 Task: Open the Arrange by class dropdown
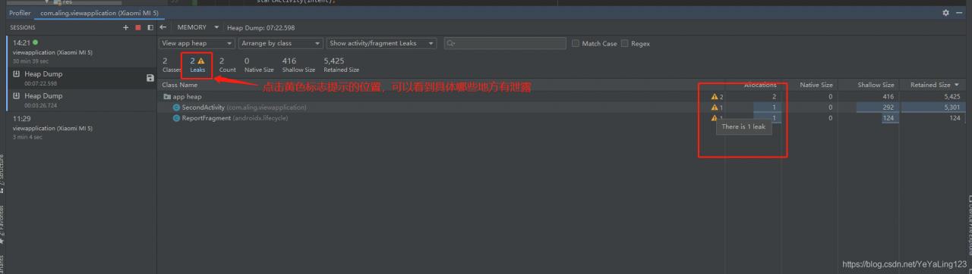point(281,44)
